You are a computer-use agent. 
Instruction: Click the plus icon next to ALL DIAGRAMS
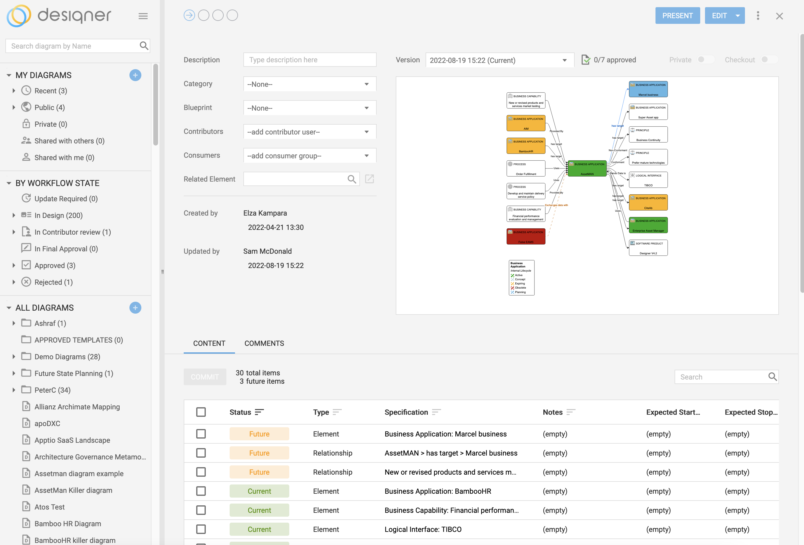click(135, 307)
